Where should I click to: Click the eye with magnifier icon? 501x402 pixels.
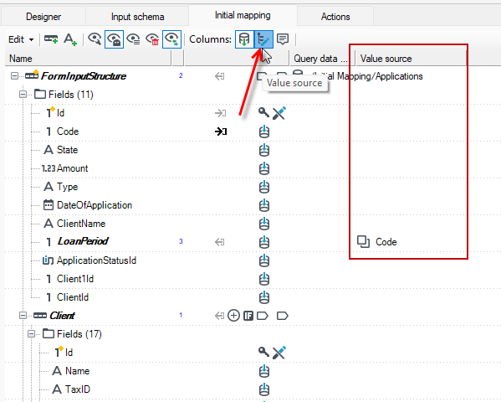(95, 39)
